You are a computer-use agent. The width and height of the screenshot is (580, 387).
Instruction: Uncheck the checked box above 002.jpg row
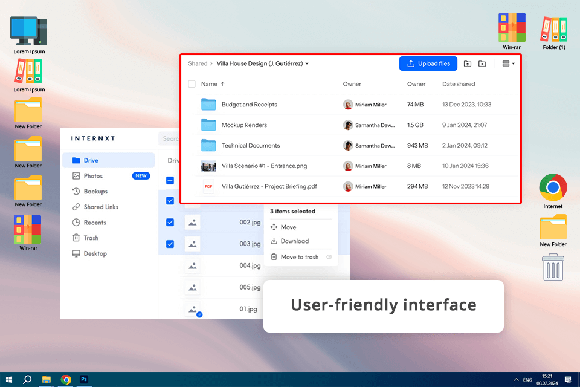[170, 200]
